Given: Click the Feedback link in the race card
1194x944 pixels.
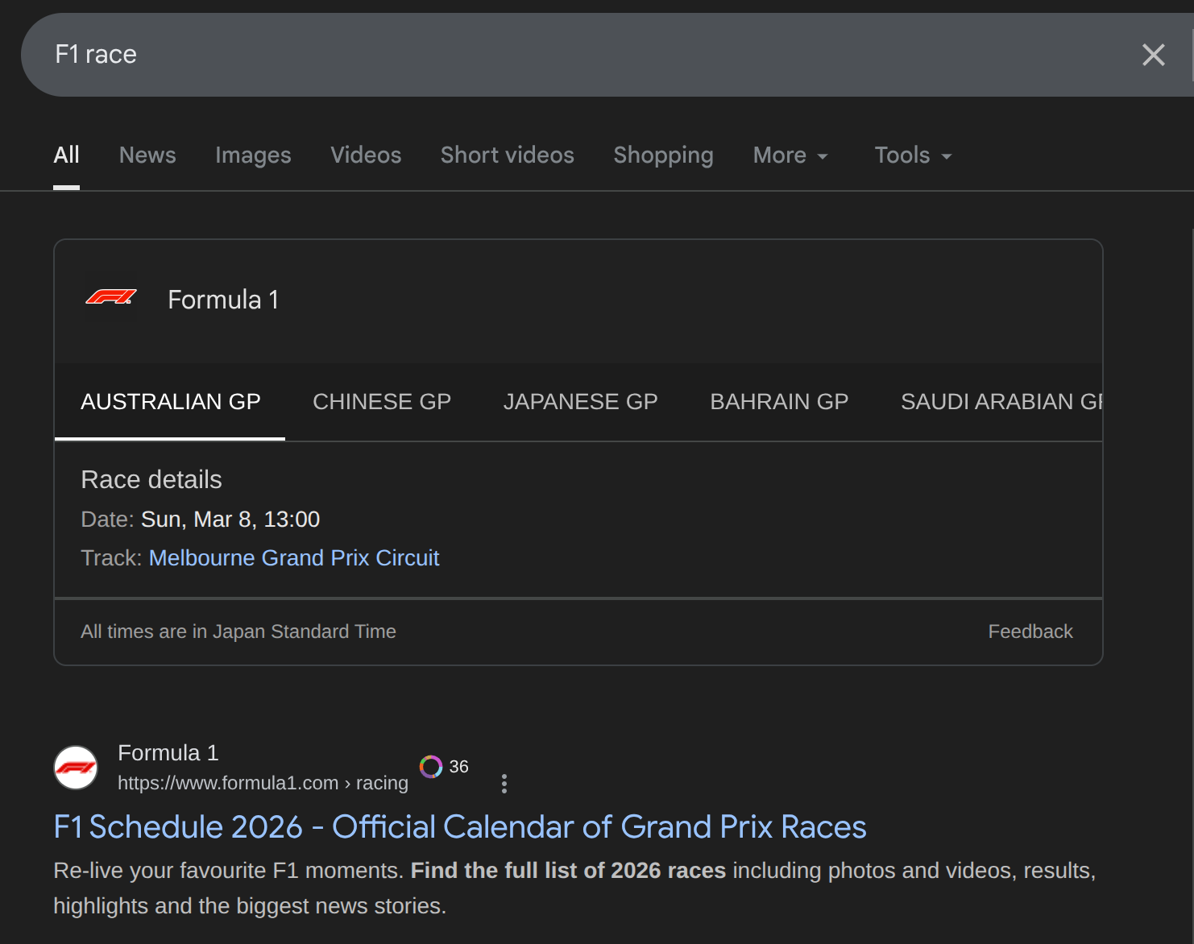Looking at the screenshot, I should [x=1030, y=631].
